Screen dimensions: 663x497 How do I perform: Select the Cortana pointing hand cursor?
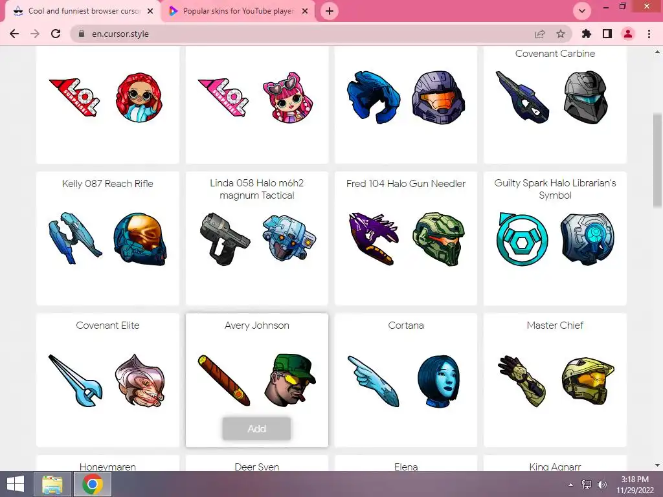(x=374, y=381)
